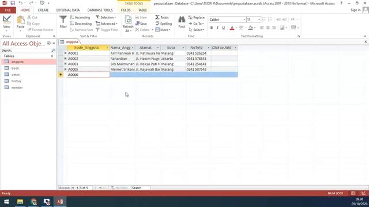Sort records Descending
Image resolution: width=369 pixels, height=207 pixels.
pyautogui.click(x=81, y=24)
